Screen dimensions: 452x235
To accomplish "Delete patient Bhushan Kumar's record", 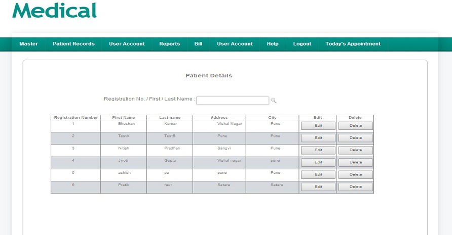I will (355, 126).
